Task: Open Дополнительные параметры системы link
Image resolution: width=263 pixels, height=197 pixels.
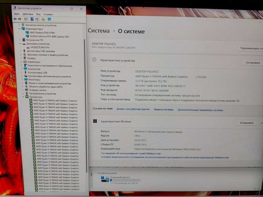Action: [200, 110]
